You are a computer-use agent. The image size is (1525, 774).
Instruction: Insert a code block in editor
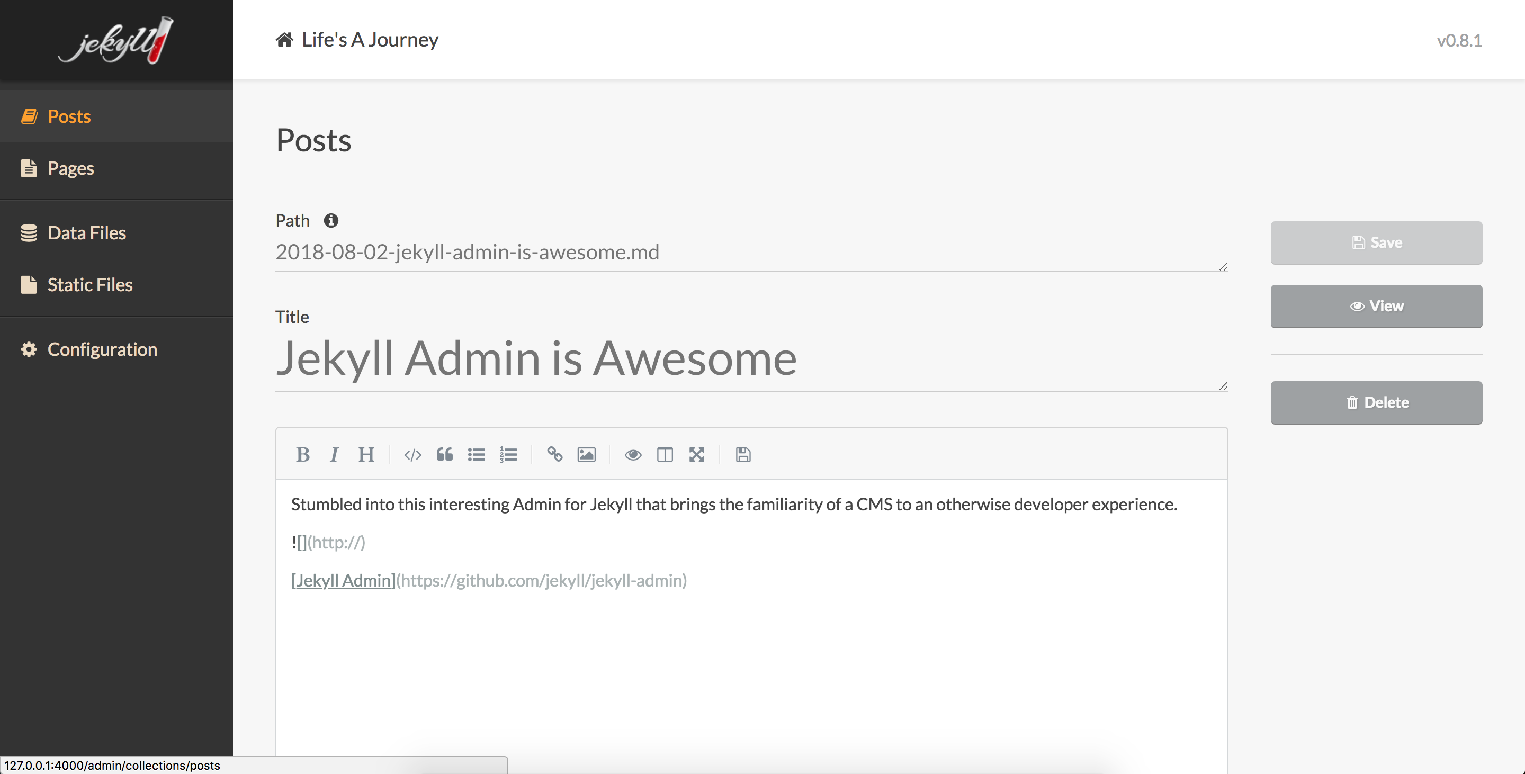(x=412, y=454)
